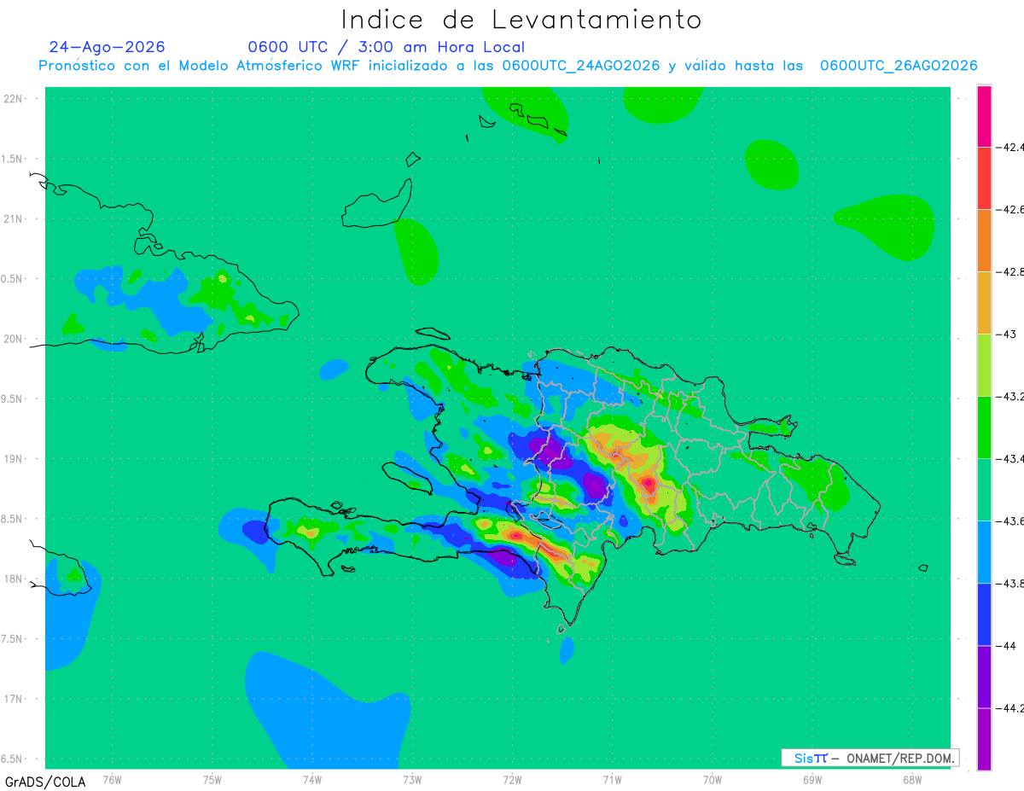Click the '73W' longitude label

[x=412, y=779]
